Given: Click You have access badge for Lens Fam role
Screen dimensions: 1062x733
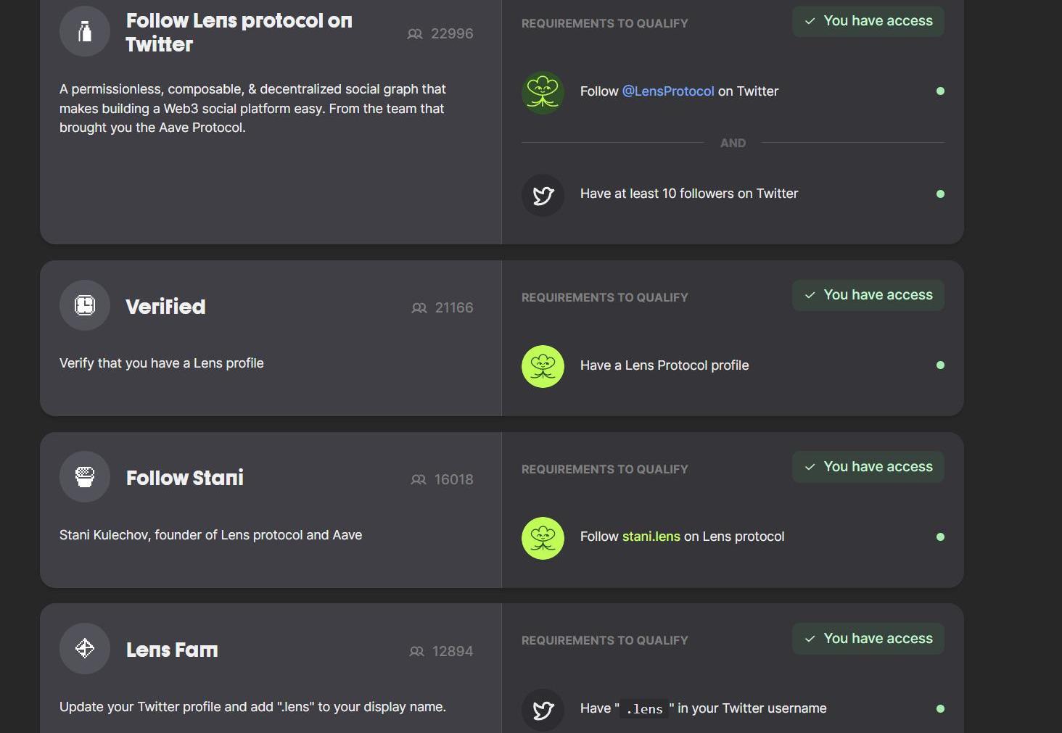Looking at the screenshot, I should point(868,639).
